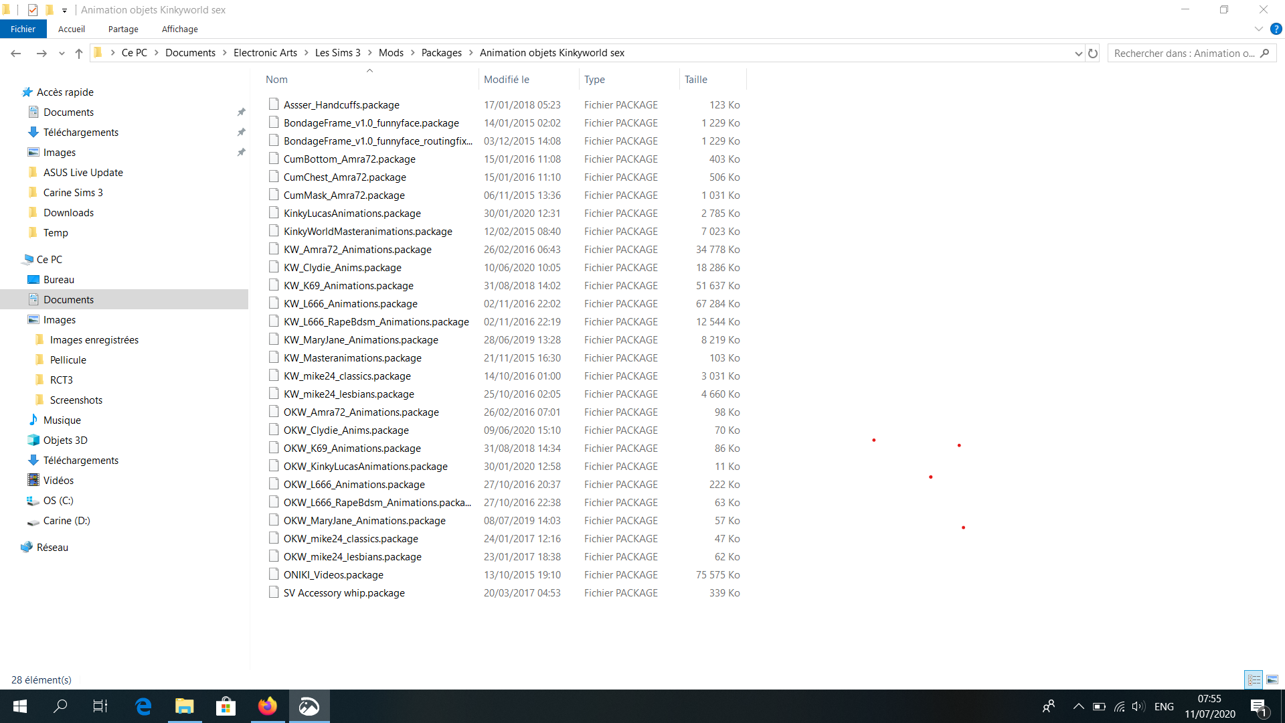Click the OKW_K69_Animations.package file icon
This screenshot has width=1285, height=723.
coord(274,448)
